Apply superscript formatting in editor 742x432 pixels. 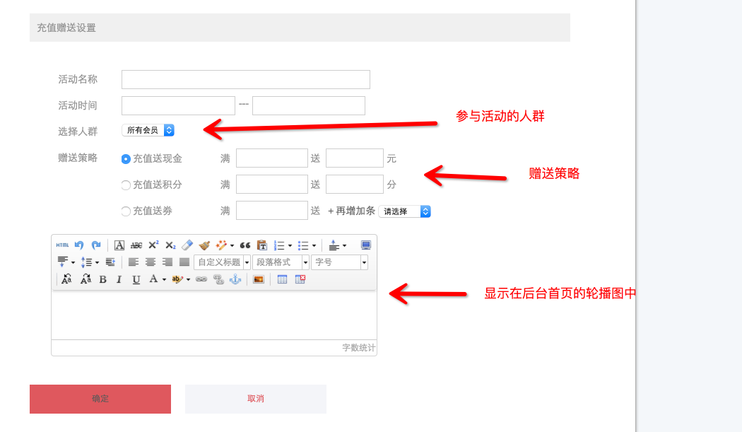[x=153, y=245]
